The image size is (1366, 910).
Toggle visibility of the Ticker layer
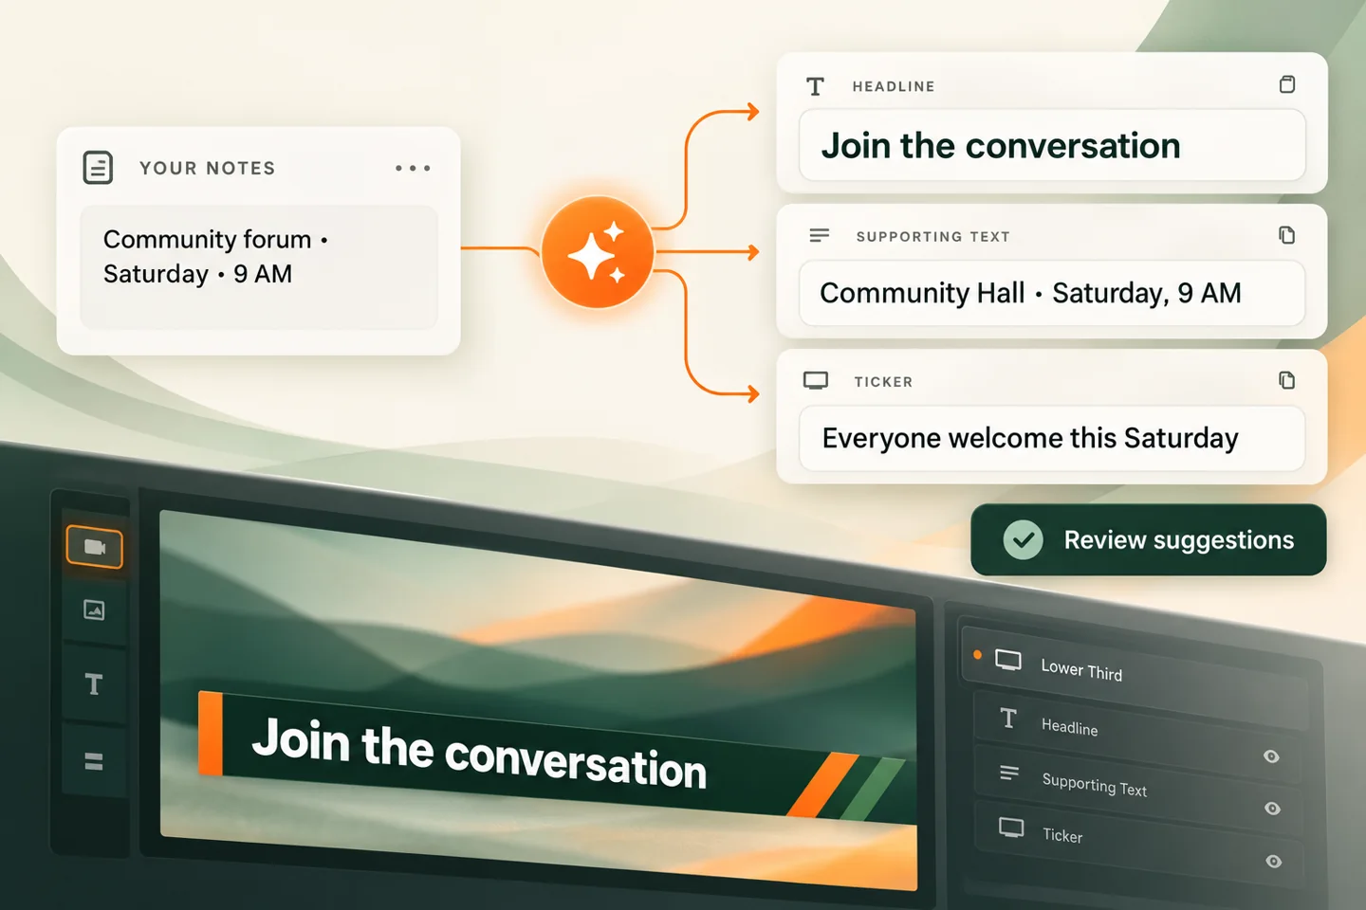pos(1274,862)
